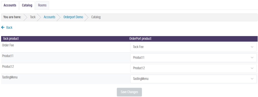Expand the TastingMenu OrderPort product dropdown

coord(193,79)
